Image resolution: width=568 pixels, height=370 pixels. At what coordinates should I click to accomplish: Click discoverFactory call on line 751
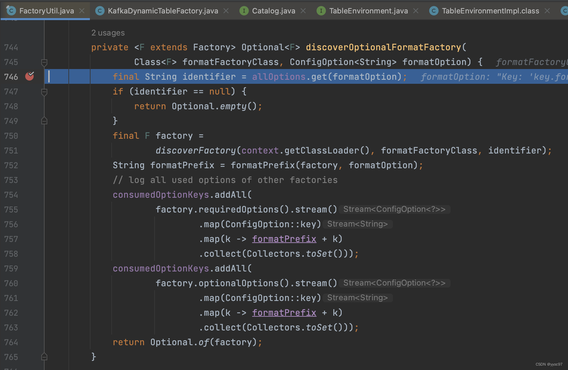coord(196,150)
